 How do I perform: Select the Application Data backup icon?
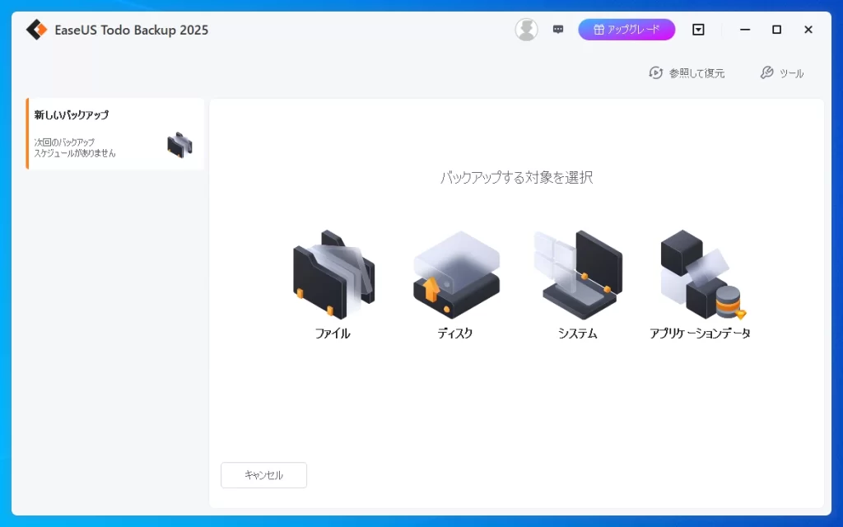700,275
